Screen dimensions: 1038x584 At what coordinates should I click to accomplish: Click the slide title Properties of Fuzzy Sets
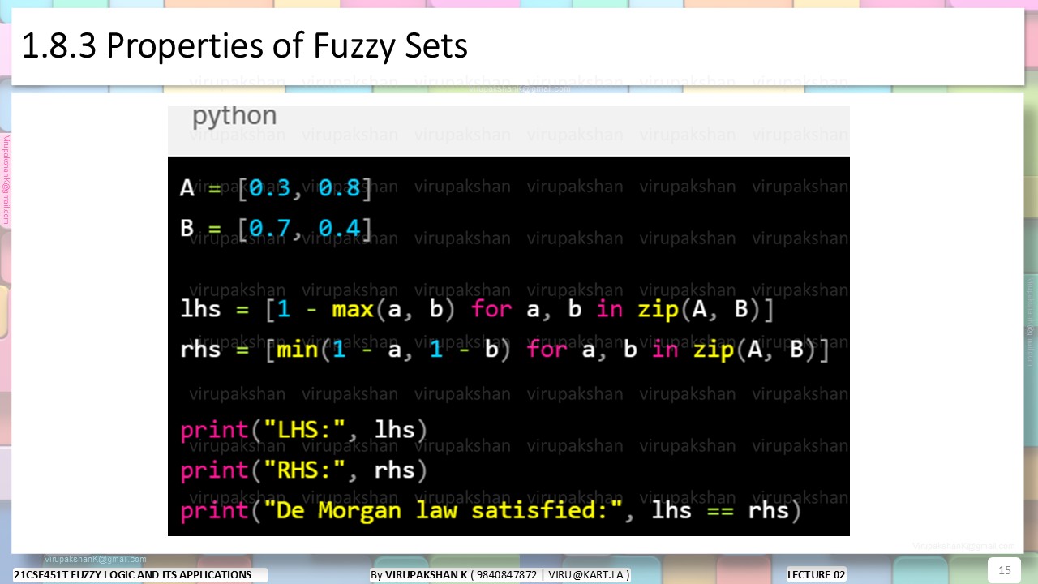pos(244,46)
